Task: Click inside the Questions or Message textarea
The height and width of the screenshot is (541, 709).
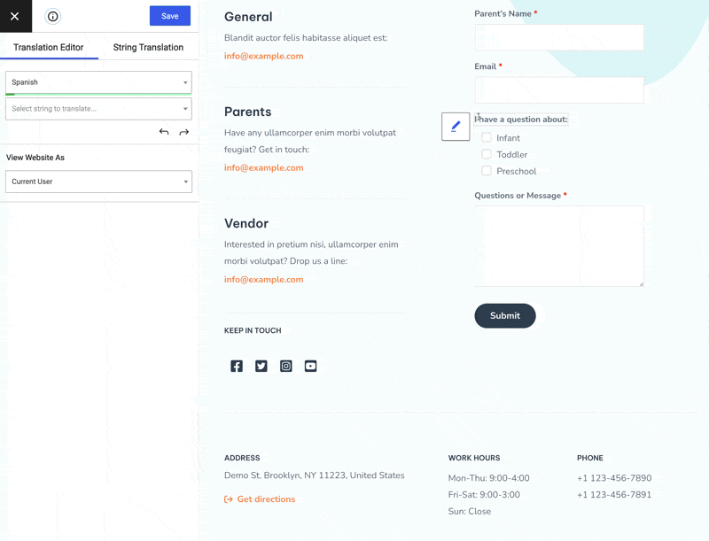Action: click(x=559, y=246)
